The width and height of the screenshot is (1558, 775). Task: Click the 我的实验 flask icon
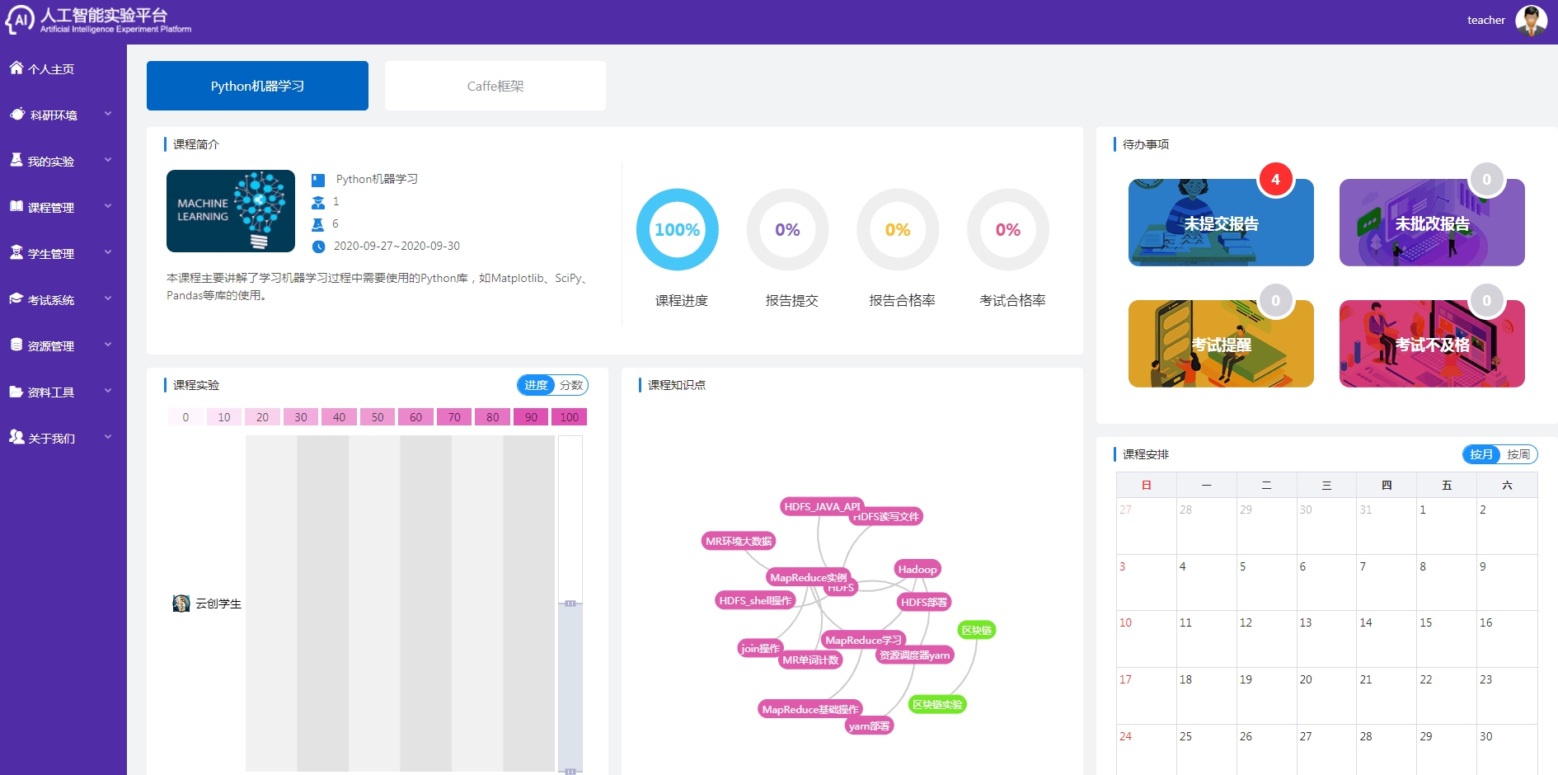16,160
